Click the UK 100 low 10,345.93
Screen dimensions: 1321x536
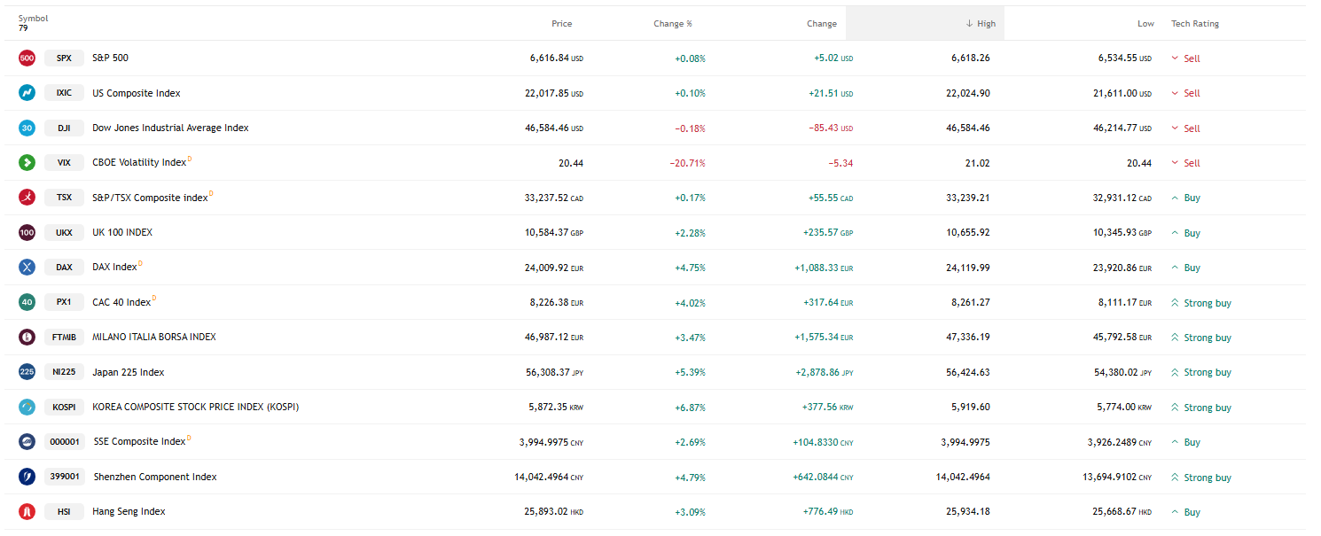point(1116,233)
